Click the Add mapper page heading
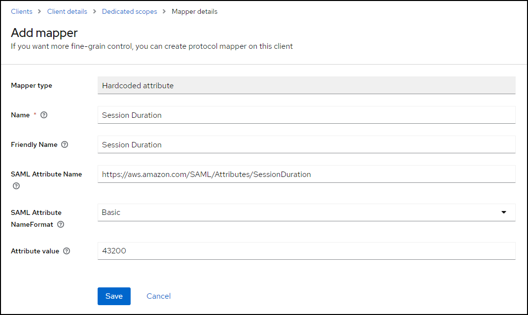The width and height of the screenshot is (528, 315). [44, 33]
